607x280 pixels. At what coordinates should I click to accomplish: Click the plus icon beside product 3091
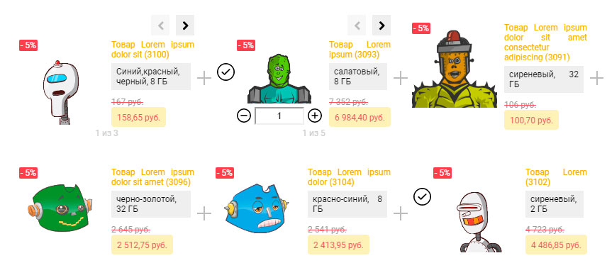(x=596, y=78)
